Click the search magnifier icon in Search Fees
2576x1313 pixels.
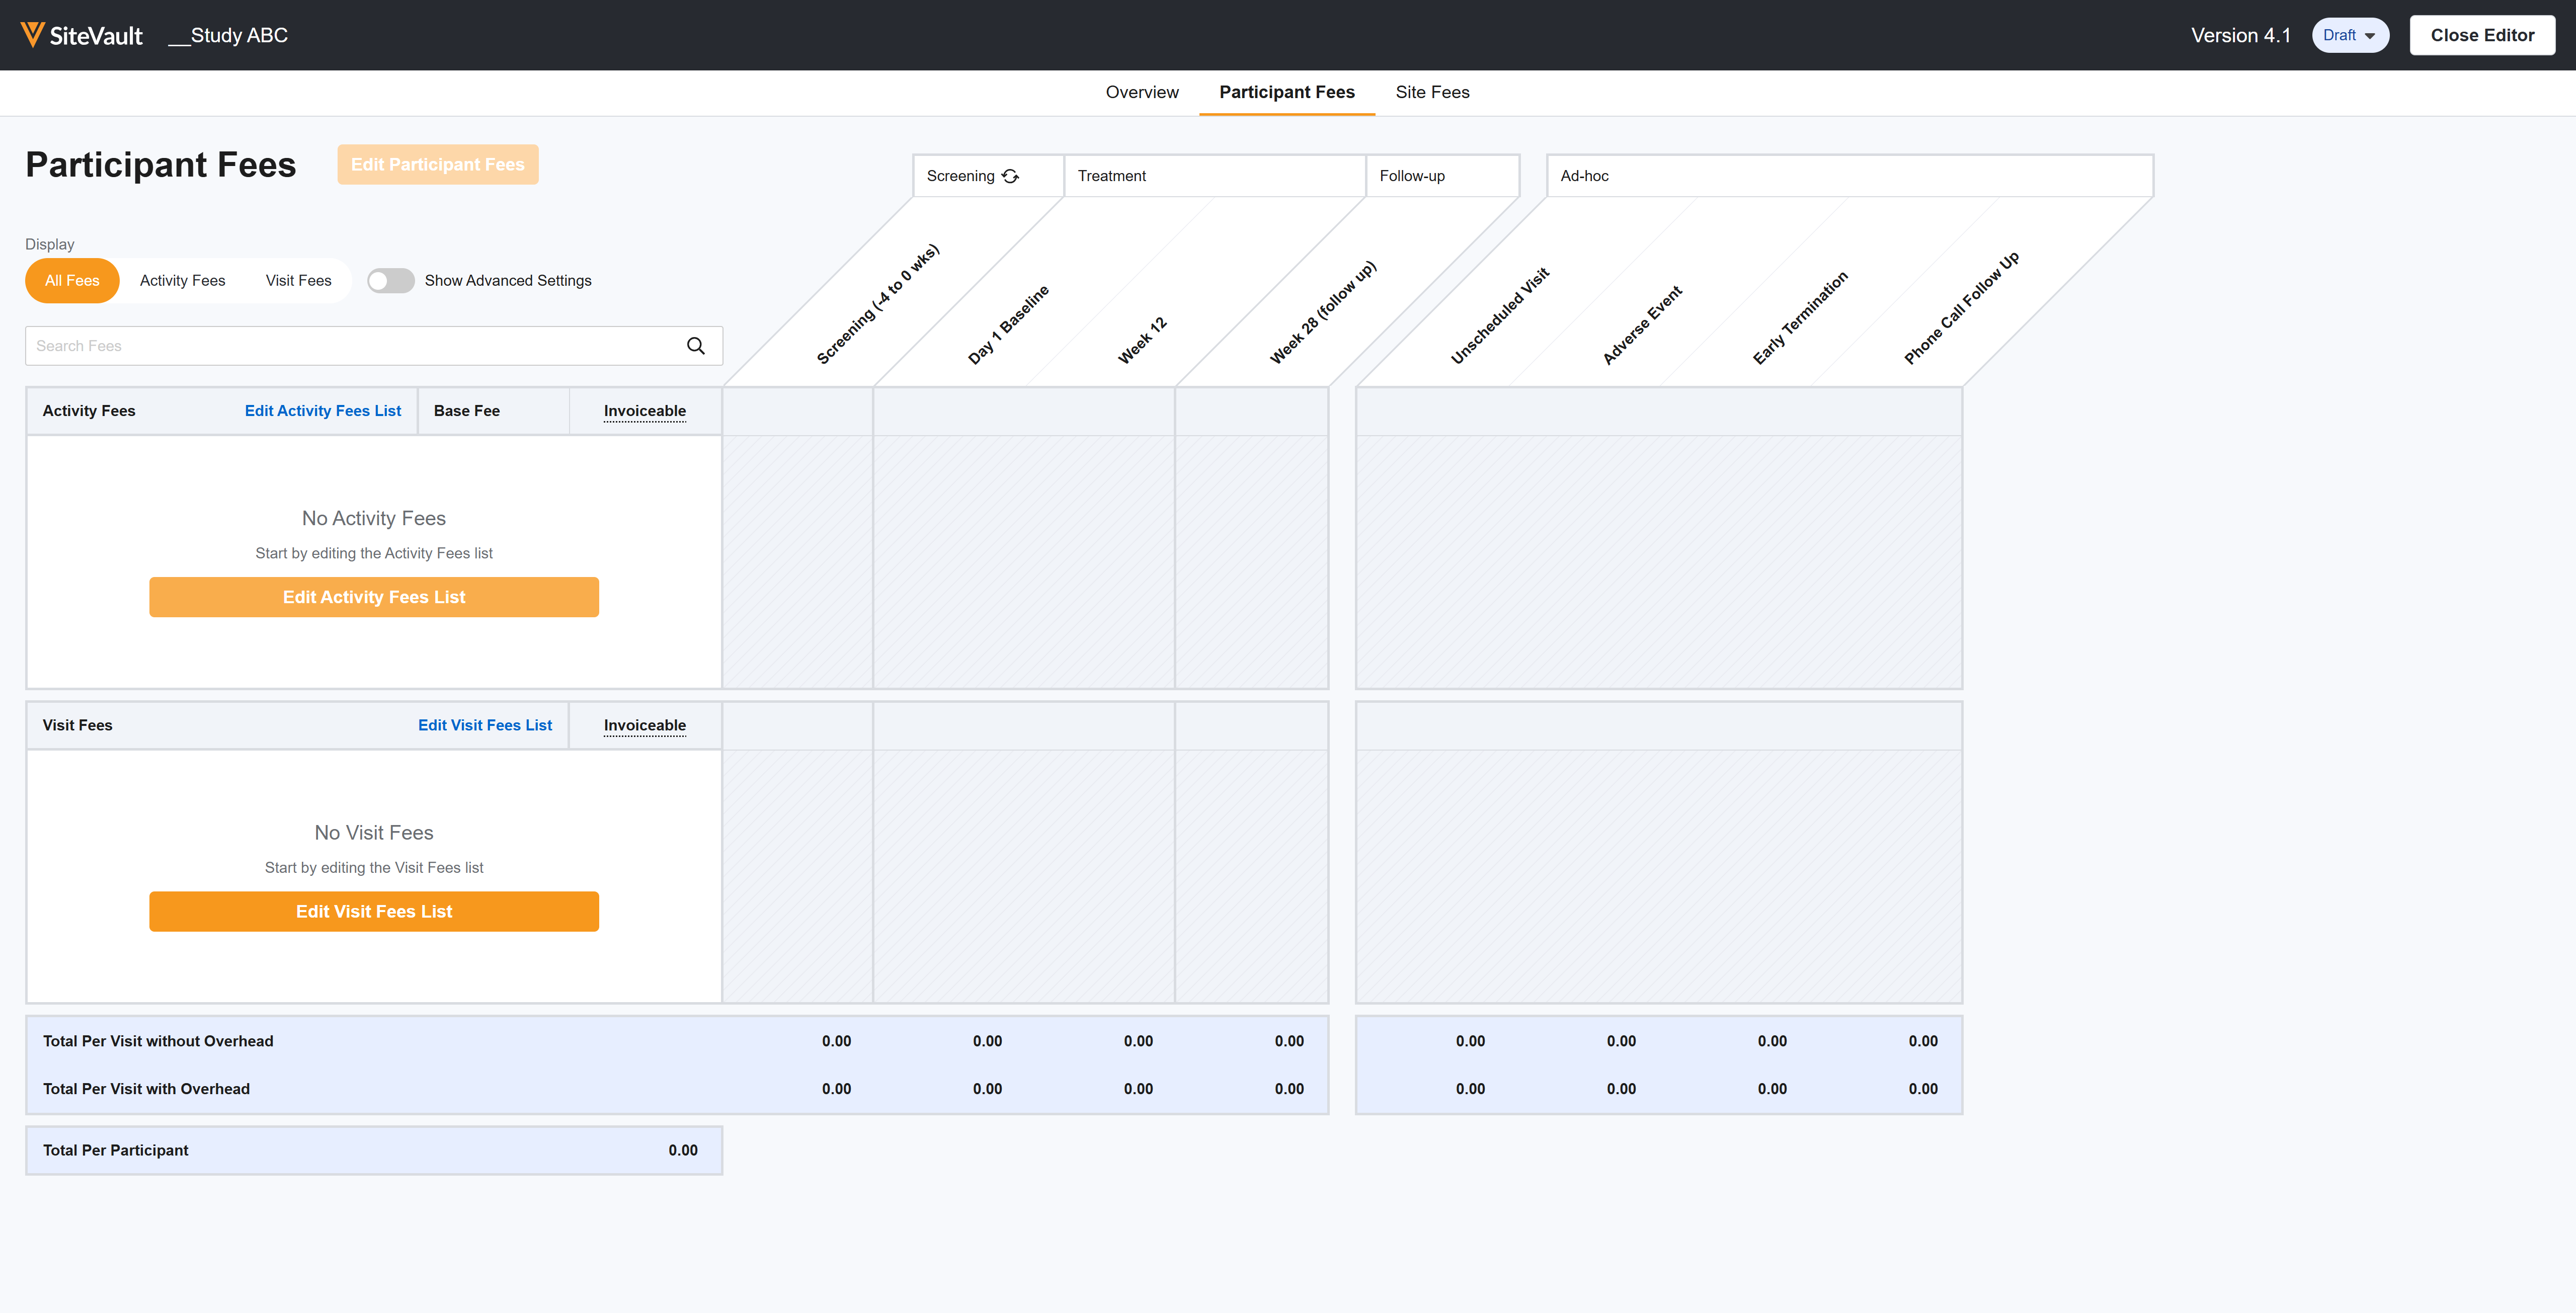pos(696,345)
